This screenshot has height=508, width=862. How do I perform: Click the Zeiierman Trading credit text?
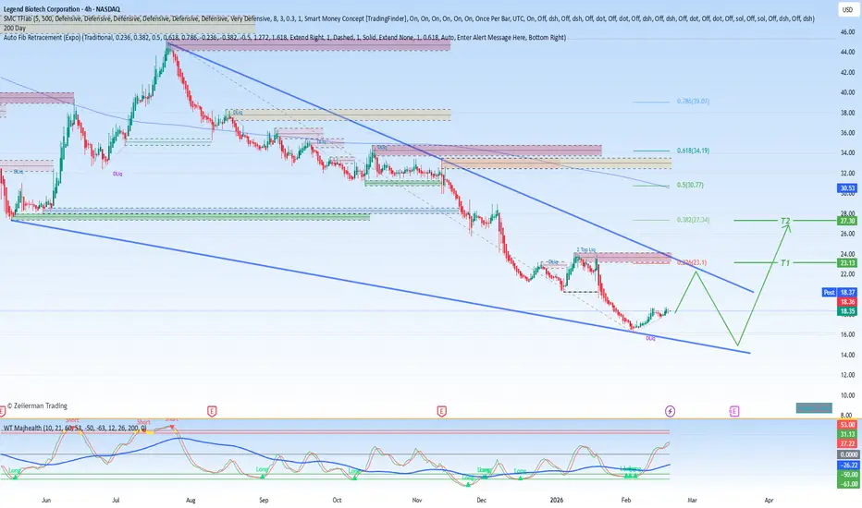(x=37, y=405)
